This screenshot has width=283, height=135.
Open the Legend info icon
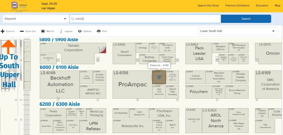click(61, 31)
